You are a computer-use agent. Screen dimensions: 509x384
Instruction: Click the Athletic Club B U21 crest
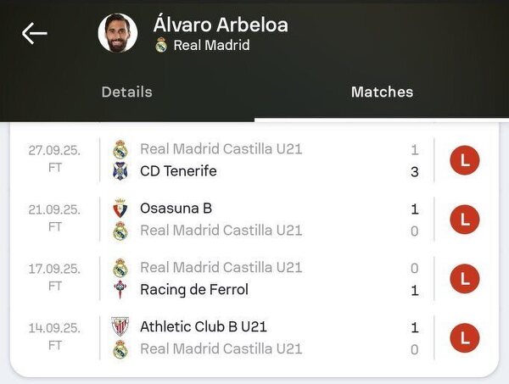tap(120, 327)
